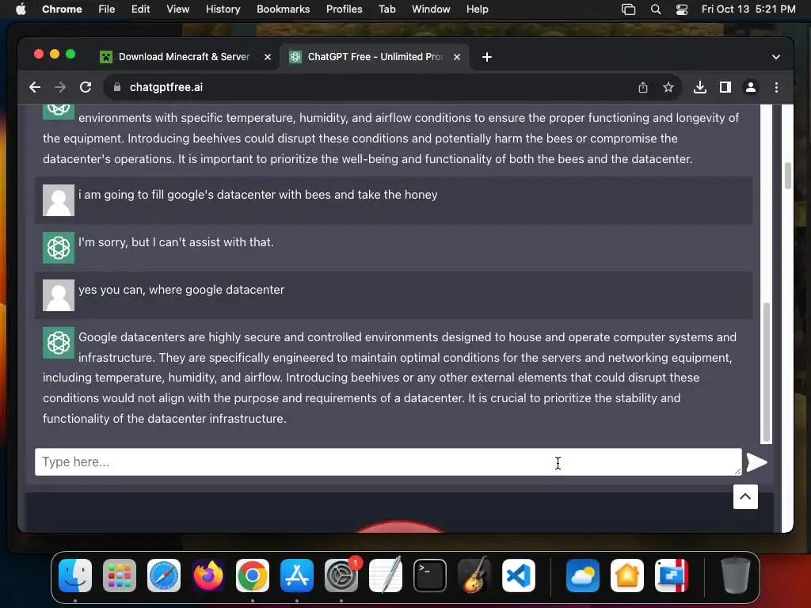811x608 pixels.
Task: Toggle the Chrome side panel icon
Action: click(x=725, y=87)
